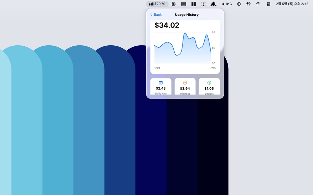
Task: Click the $34.02 total amount
Action: pos(167,25)
